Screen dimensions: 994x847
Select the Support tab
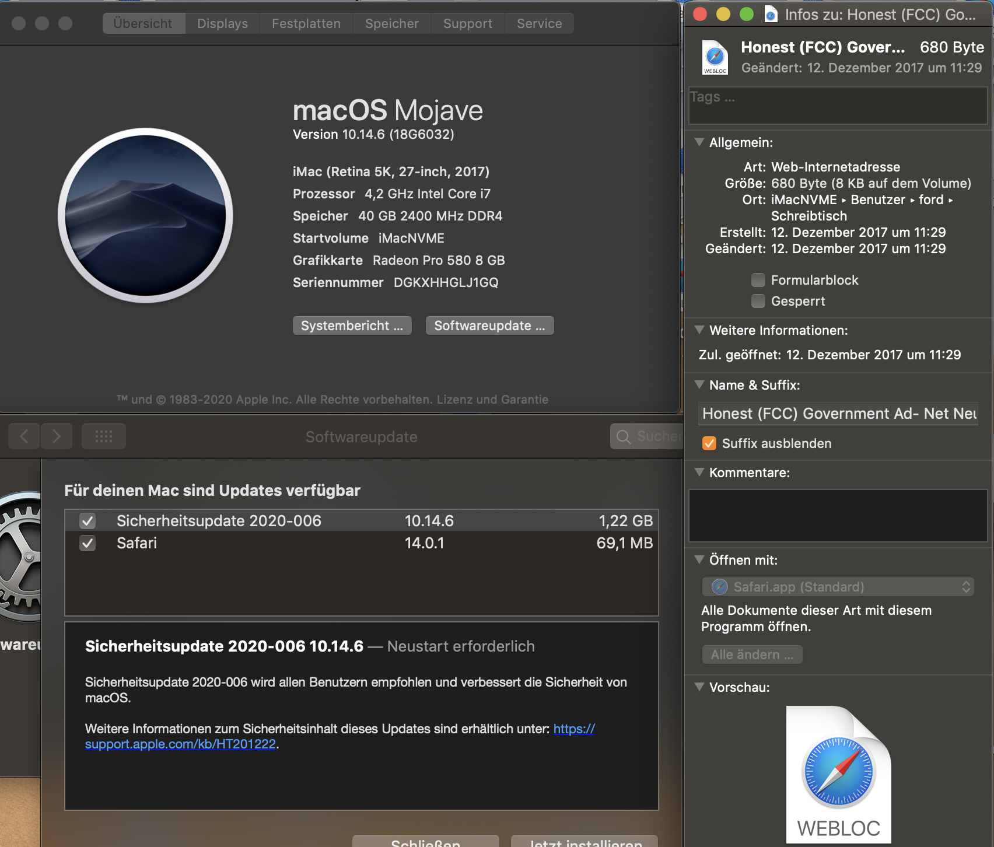click(x=468, y=23)
